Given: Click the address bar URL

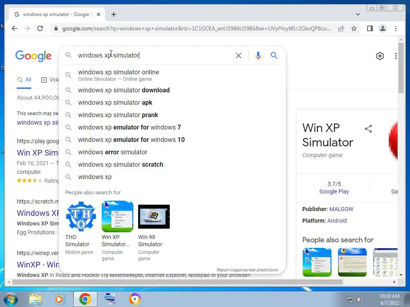Looking at the screenshot, I should [196, 28].
